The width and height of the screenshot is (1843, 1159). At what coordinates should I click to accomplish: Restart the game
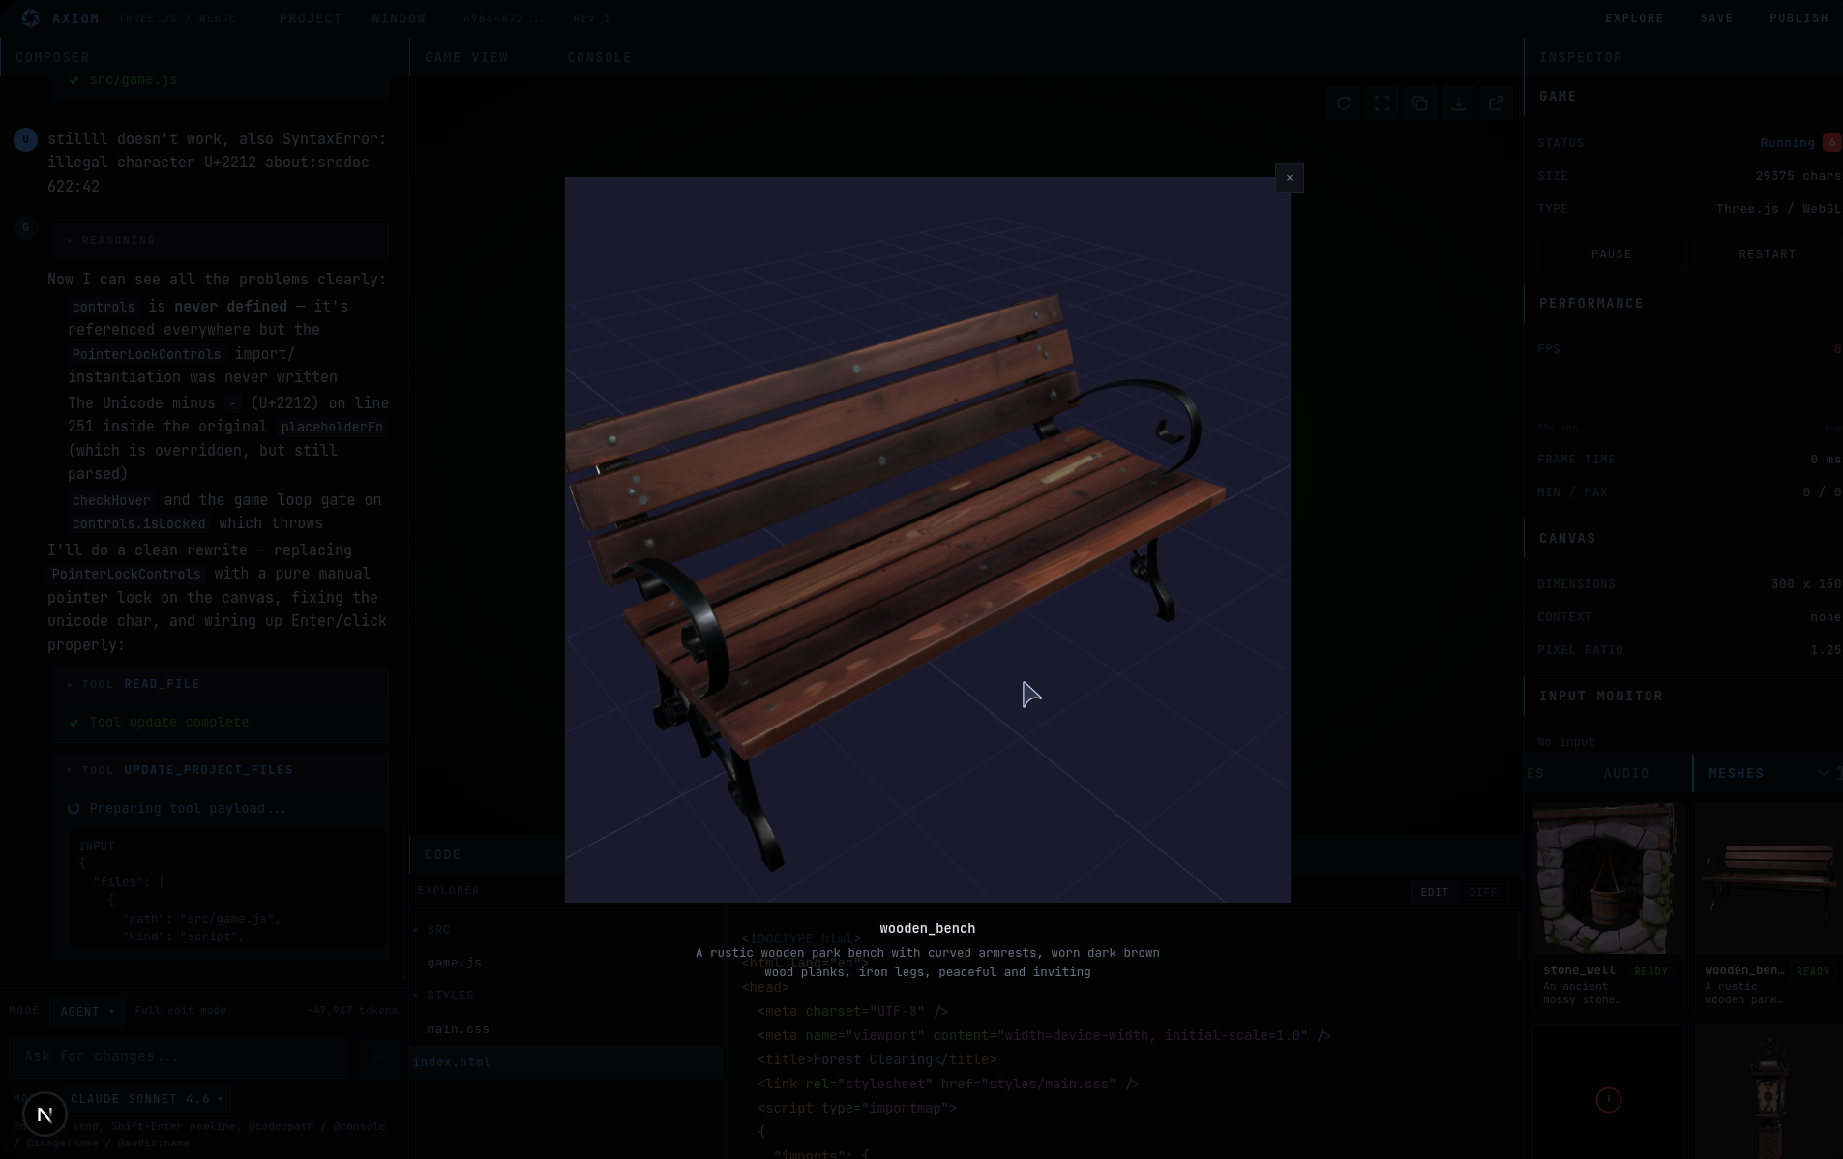(1767, 254)
